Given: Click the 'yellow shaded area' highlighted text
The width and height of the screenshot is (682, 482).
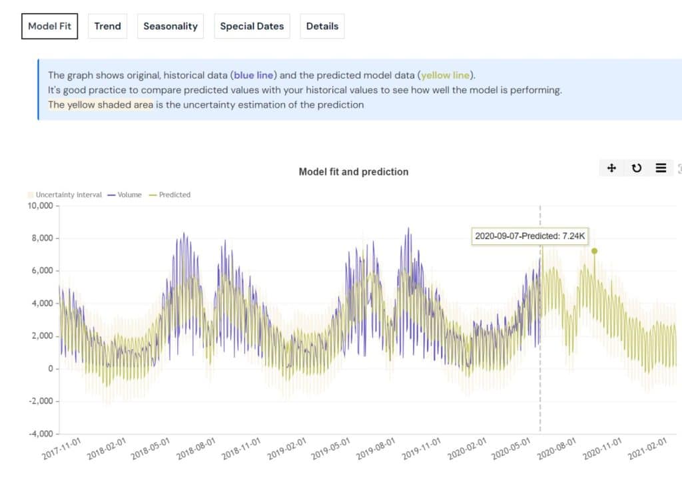Looking at the screenshot, I should (101, 105).
